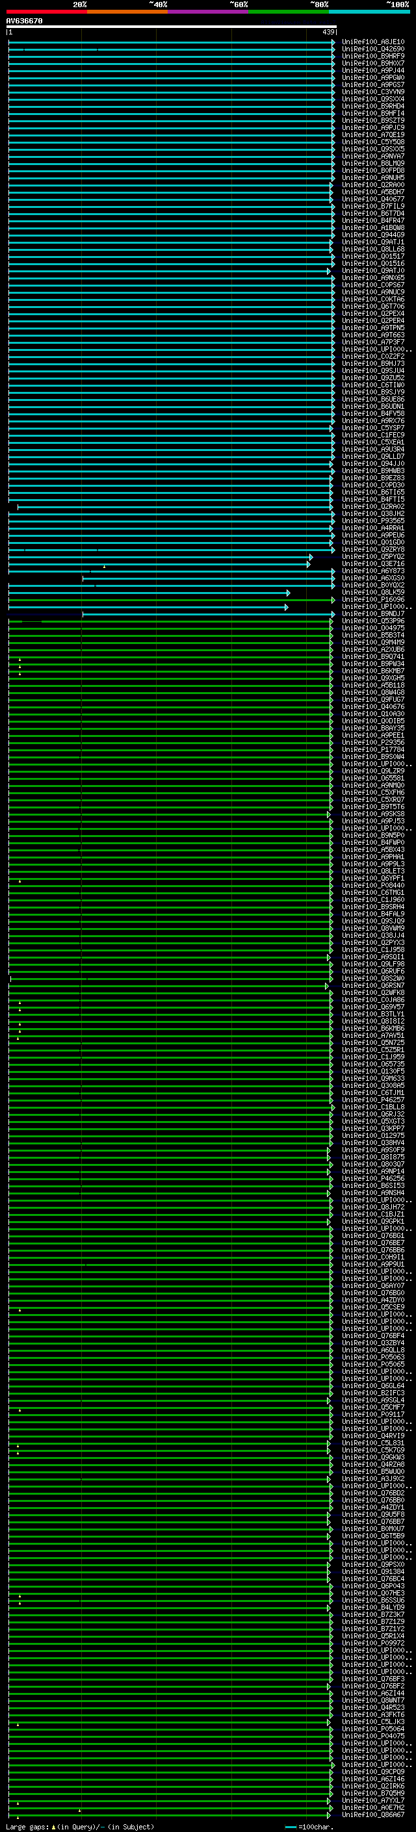Select subject UniRef100_B9HRF9
The width and height of the screenshot is (416, 1832).
pyautogui.click(x=373, y=56)
